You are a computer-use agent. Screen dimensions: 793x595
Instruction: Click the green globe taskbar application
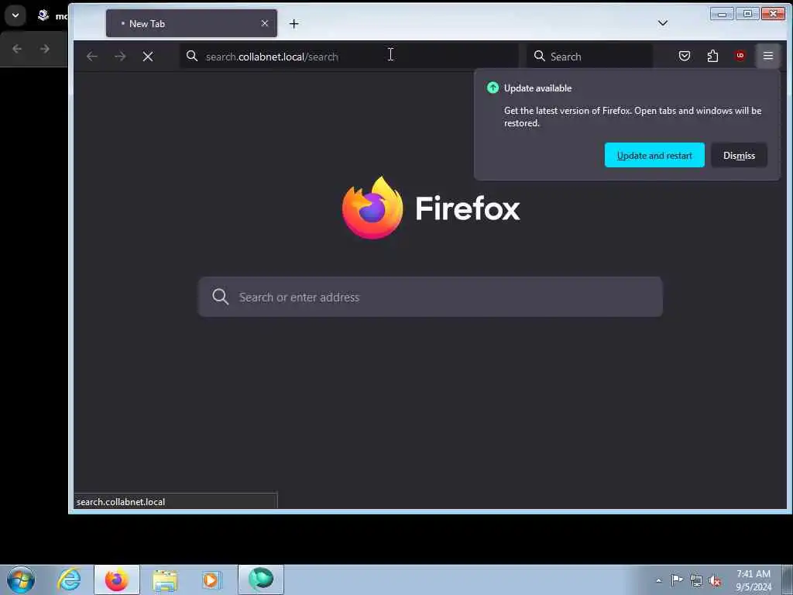(261, 580)
